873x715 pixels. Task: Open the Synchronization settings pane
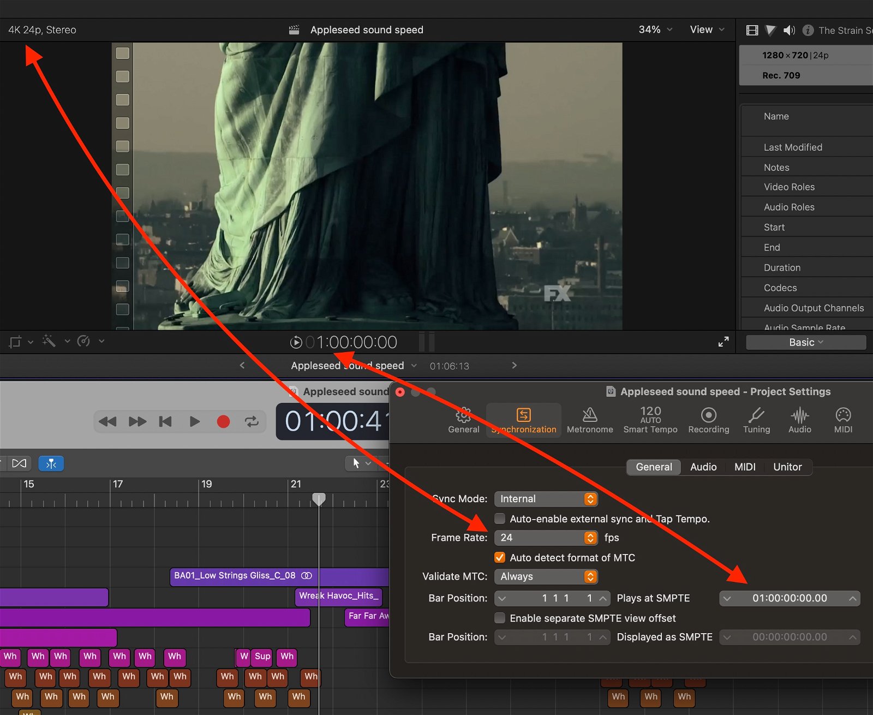pyautogui.click(x=524, y=420)
